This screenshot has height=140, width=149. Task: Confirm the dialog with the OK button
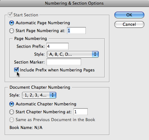129,15
